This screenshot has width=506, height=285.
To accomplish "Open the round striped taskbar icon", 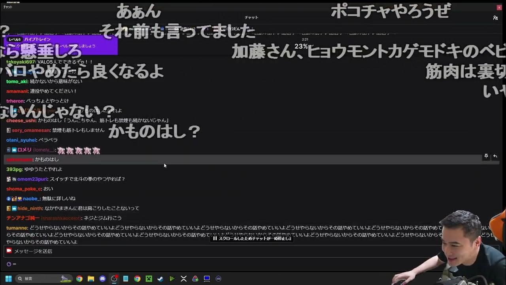I will click(218, 279).
